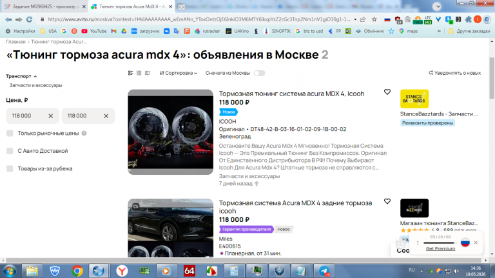The width and height of the screenshot is (495, 278).
Task: Bookmark this page with the star icon
Action: pyautogui.click(x=374, y=19)
